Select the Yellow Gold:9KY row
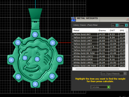The height and width of the screenshot is (97, 129). (99, 34)
